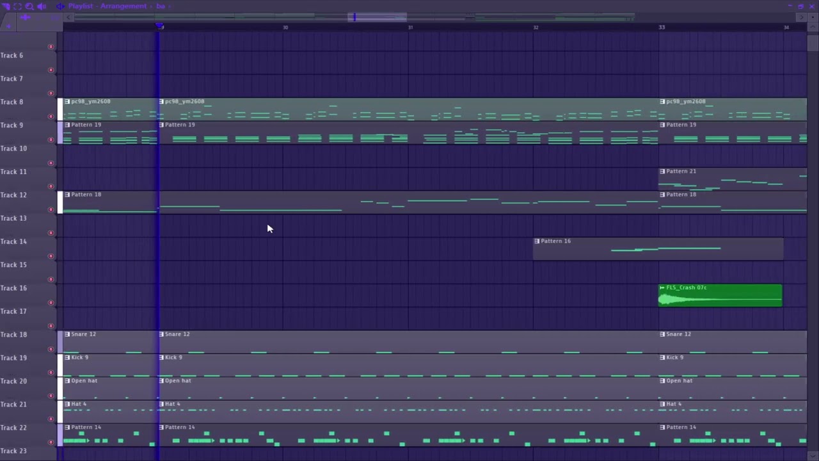The height and width of the screenshot is (461, 819).
Task: Open the Pattern 16 clip menu icon
Action: tap(537, 241)
